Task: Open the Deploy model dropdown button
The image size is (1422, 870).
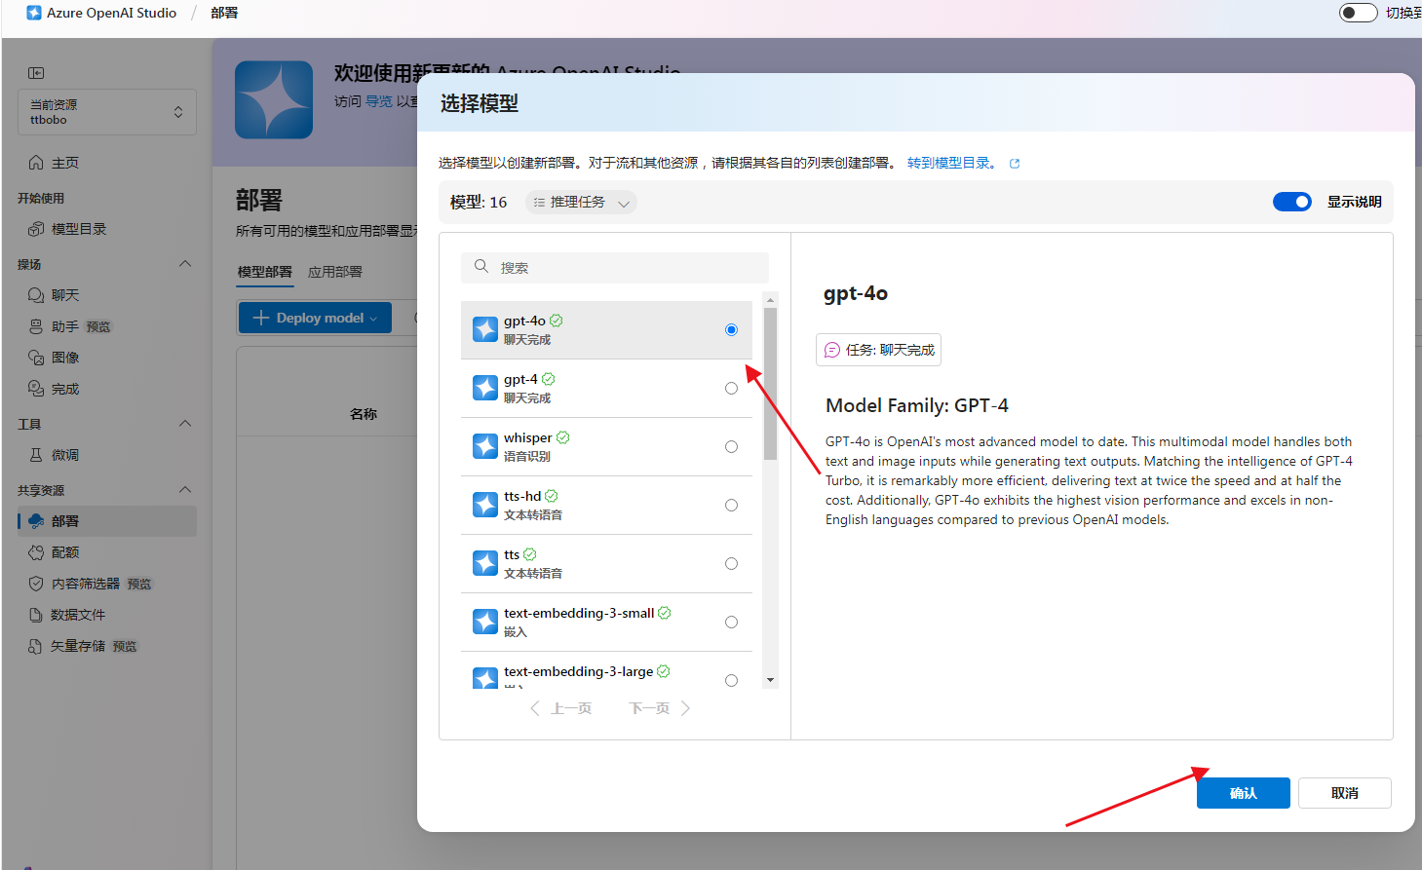Action: tap(315, 318)
